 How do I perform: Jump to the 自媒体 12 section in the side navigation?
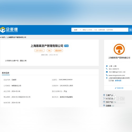[110, 106]
